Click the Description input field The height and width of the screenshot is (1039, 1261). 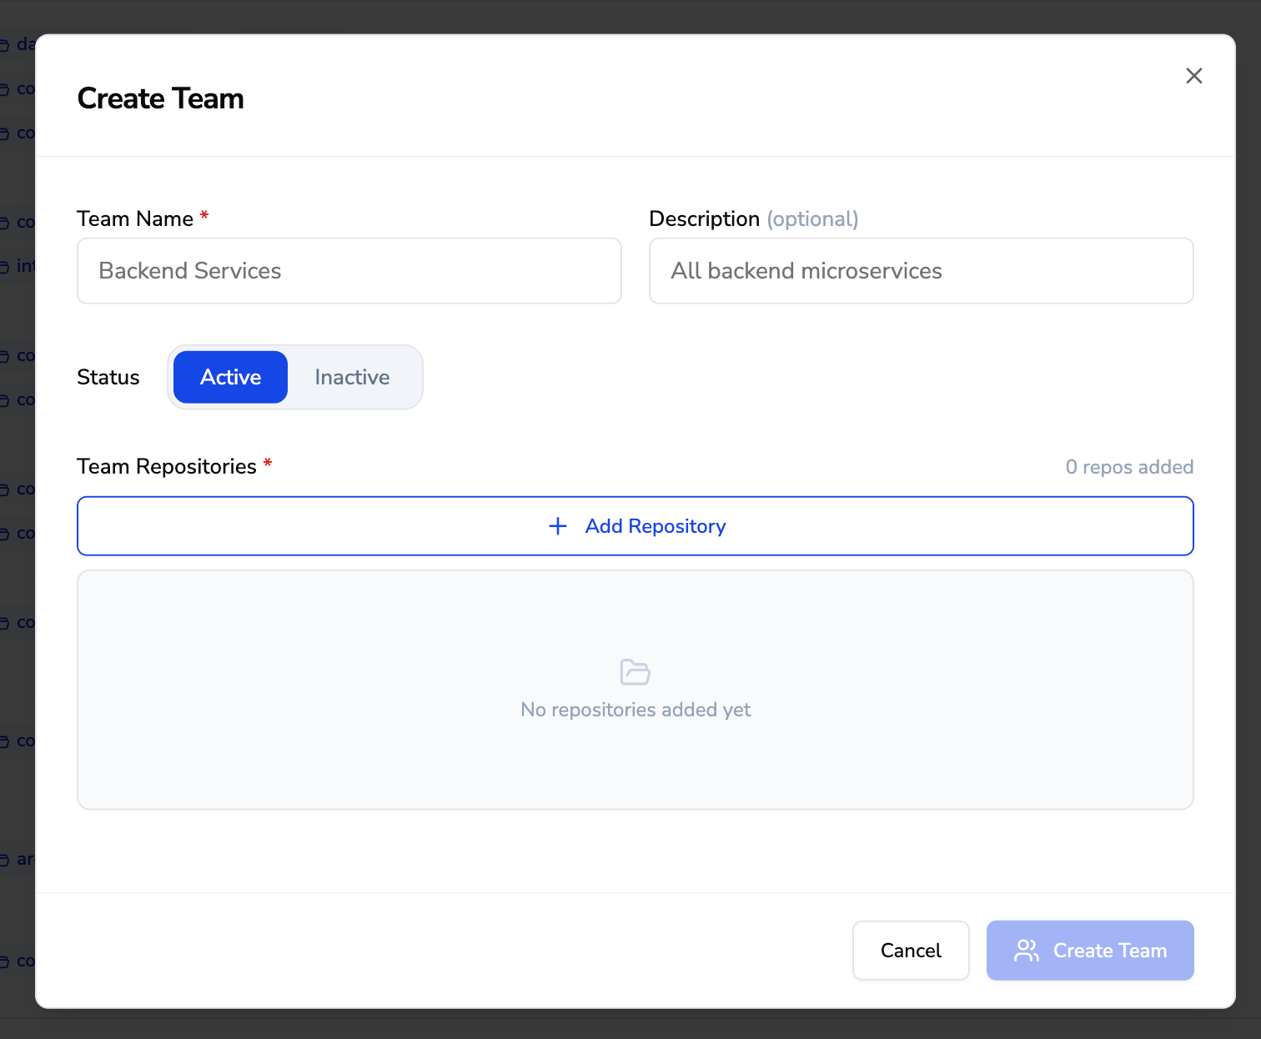(x=921, y=271)
